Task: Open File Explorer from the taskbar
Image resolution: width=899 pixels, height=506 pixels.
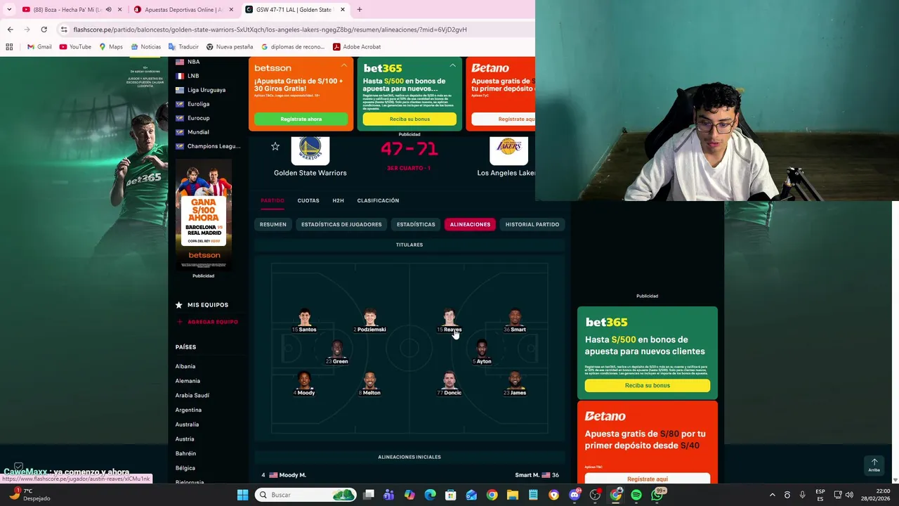Action: (x=513, y=495)
